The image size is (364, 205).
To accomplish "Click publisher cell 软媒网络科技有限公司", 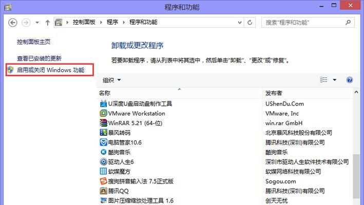I will tap(293, 171).
